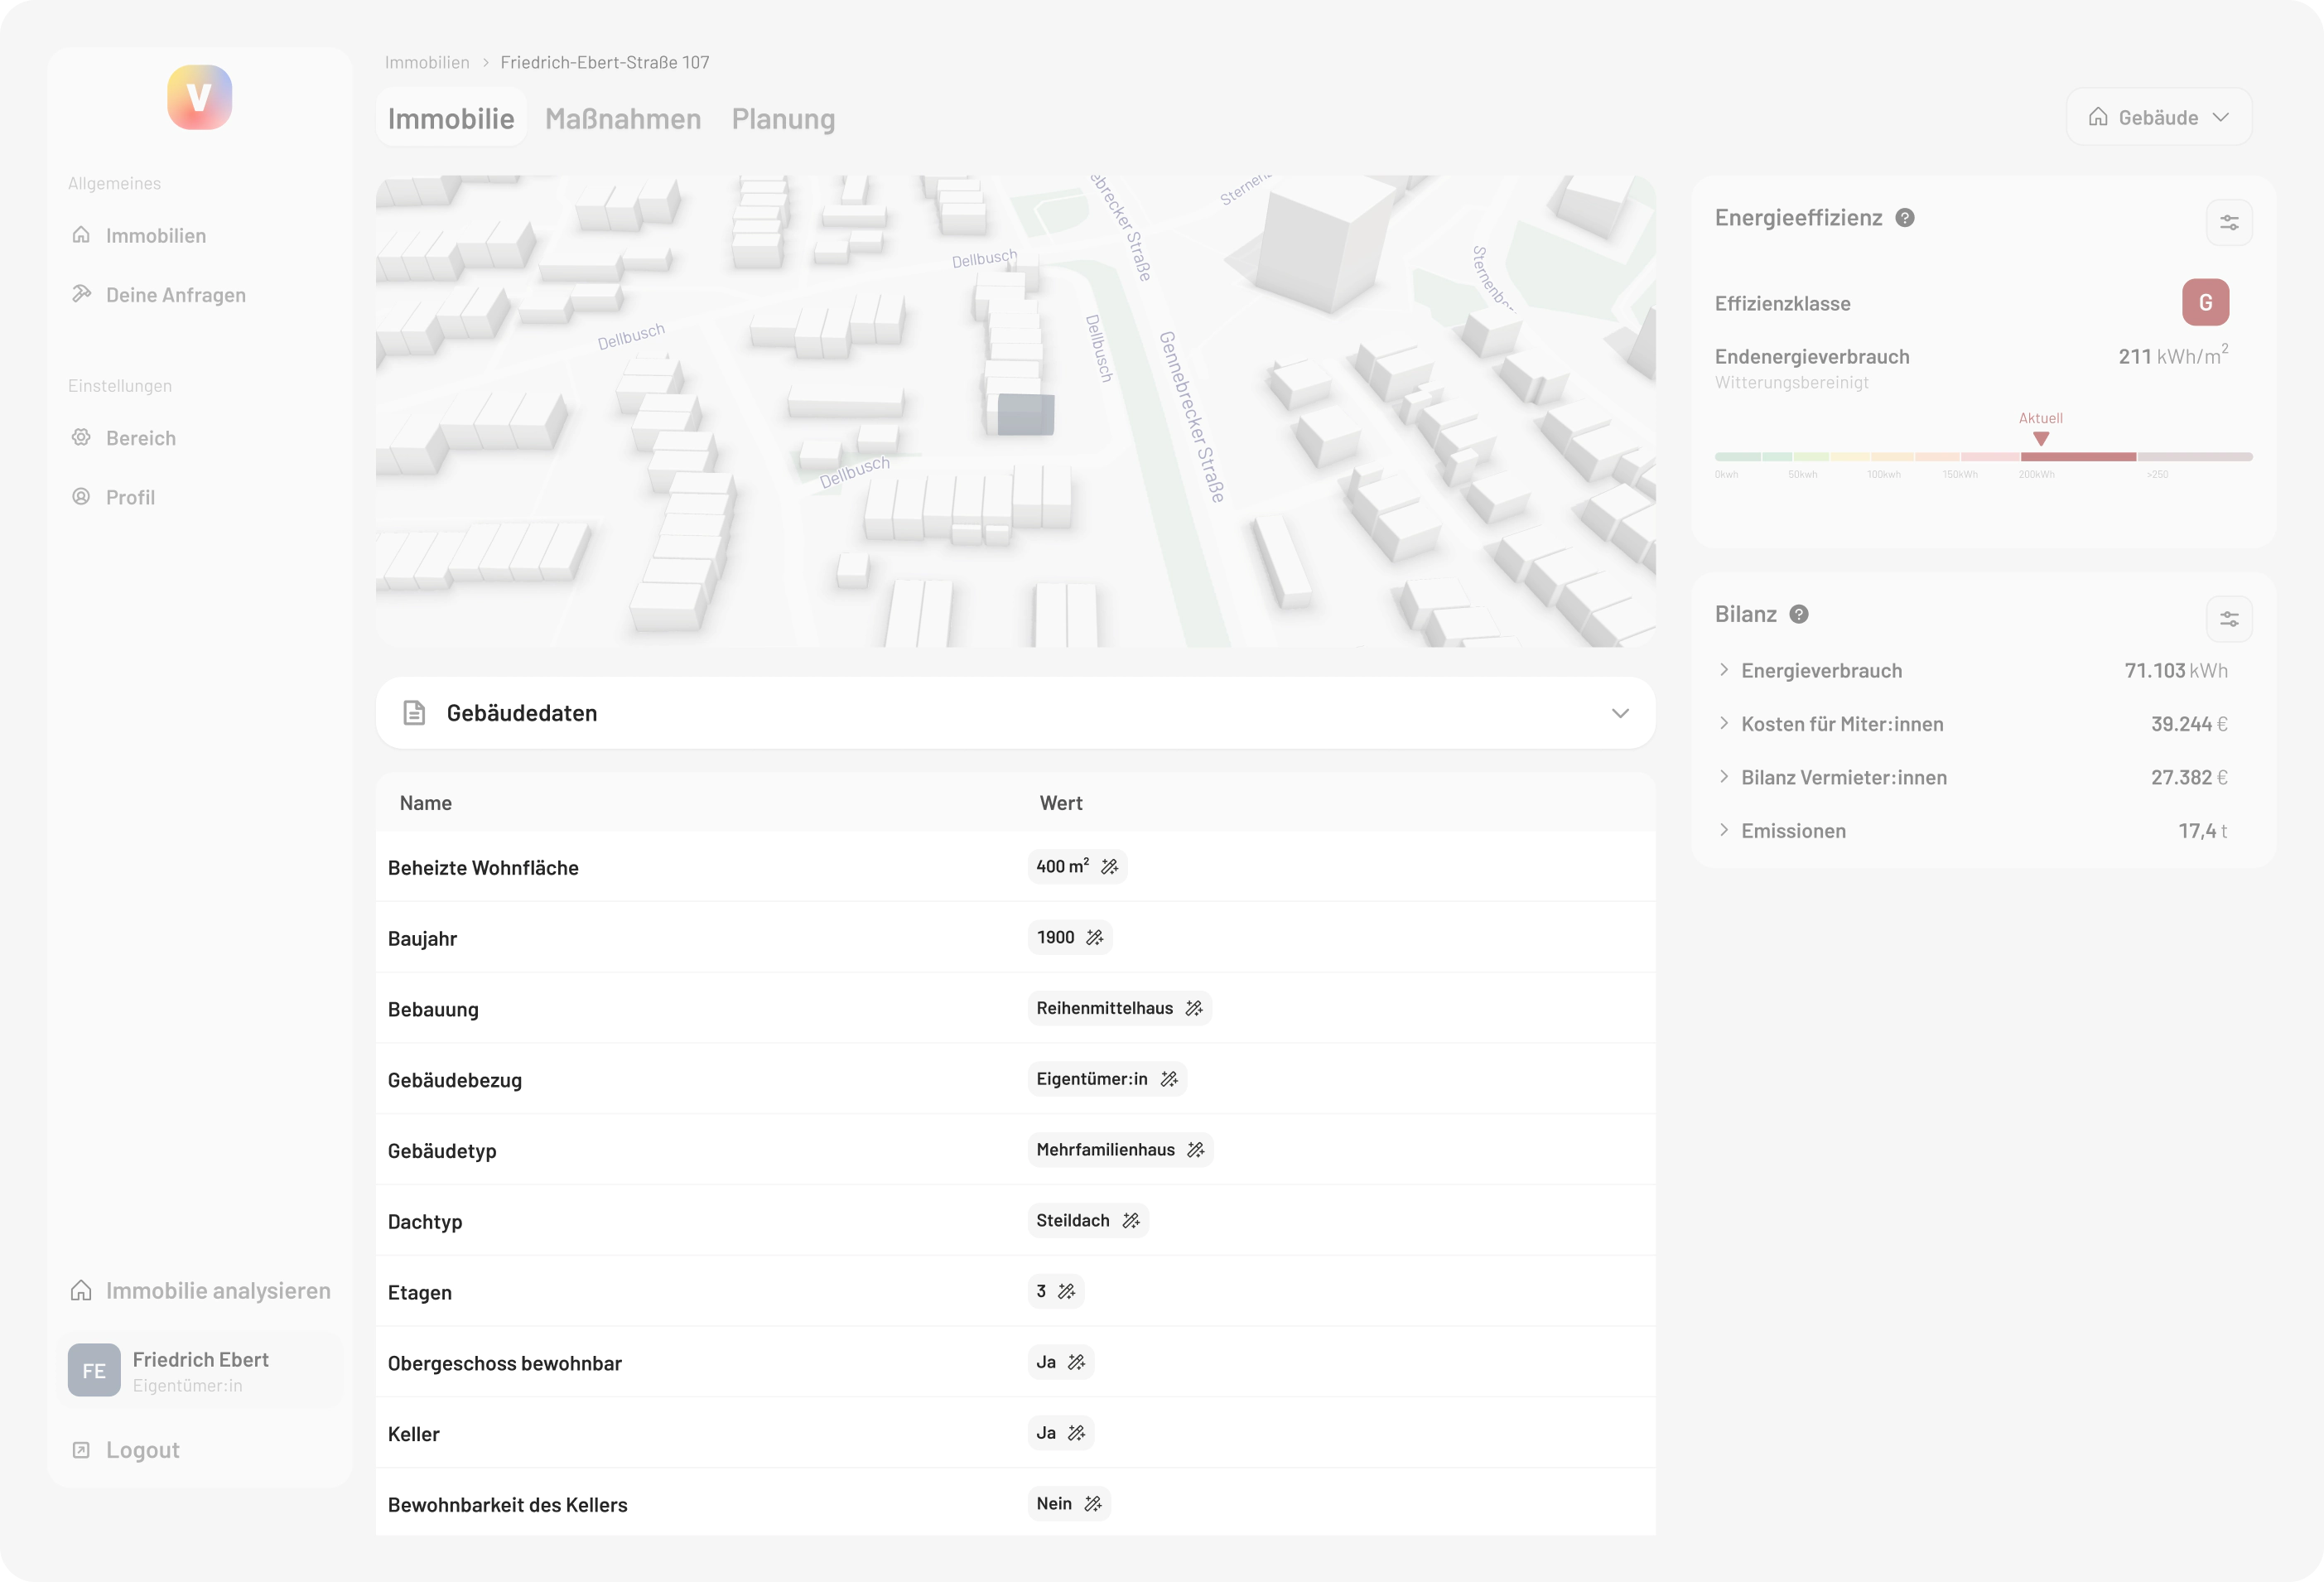Click the Bereich gear icon

tap(81, 437)
